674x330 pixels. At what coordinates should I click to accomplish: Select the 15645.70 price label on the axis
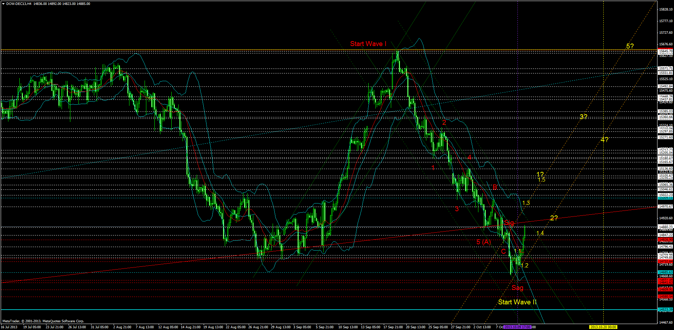(665, 51)
